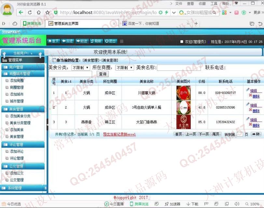Collapse 商圈城市管理 sidebar section

23,74
